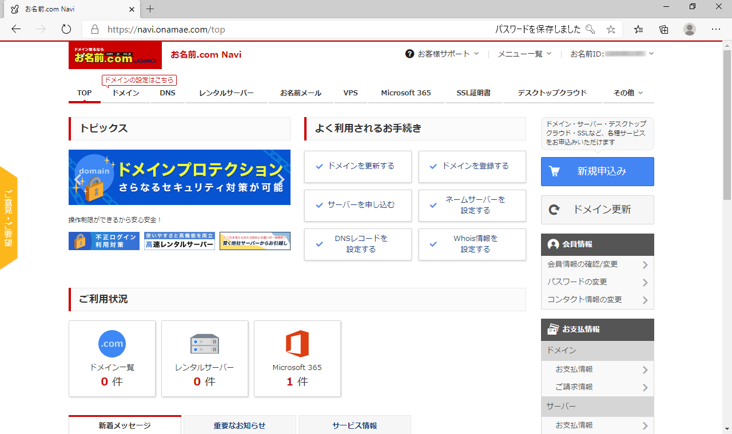The image size is (732, 434).
Task: Click the お支払情報 card icon
Action: click(x=553, y=329)
